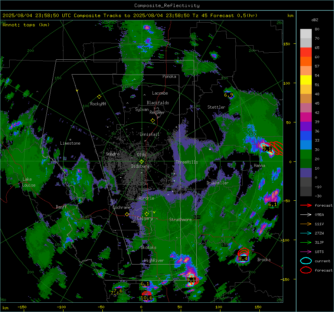Click the Stettler town label
Image resolution: width=334 pixels, height=312 pixels.
pyautogui.click(x=216, y=107)
